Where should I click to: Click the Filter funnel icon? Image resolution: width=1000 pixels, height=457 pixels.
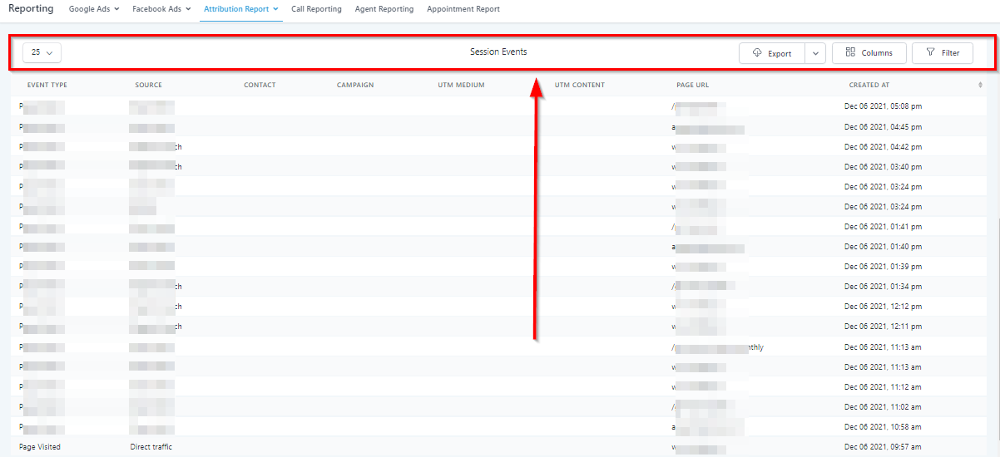931,53
